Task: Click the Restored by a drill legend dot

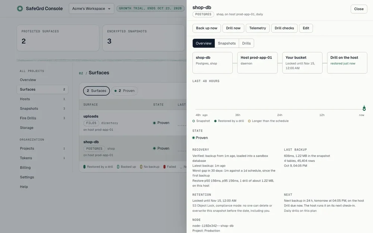Action: (215, 121)
